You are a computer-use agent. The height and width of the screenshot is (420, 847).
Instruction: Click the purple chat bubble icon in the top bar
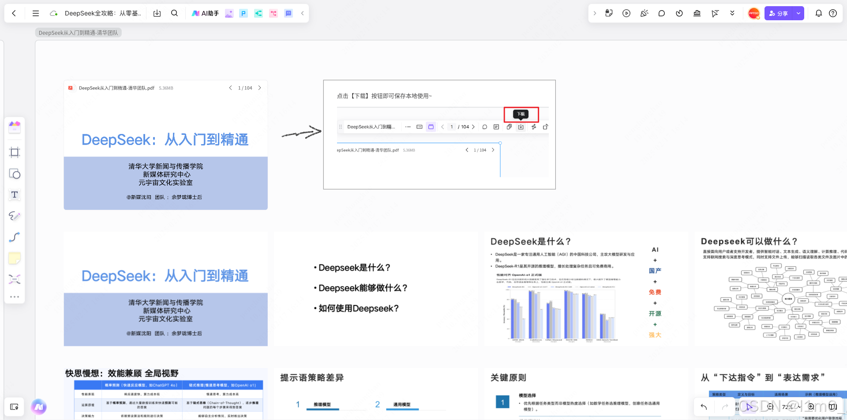click(289, 13)
